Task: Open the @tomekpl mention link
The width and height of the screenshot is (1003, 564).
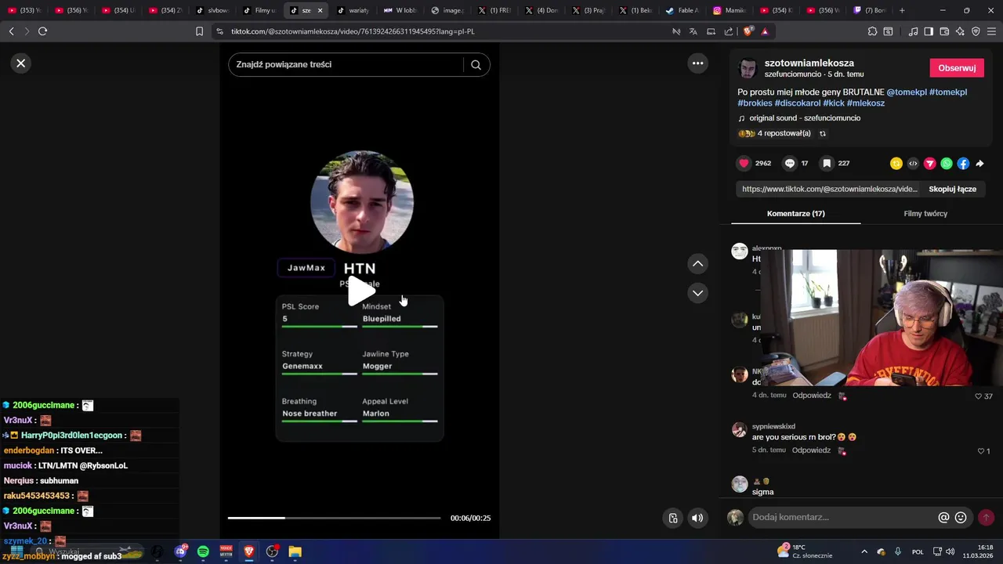Action: pyautogui.click(x=907, y=92)
